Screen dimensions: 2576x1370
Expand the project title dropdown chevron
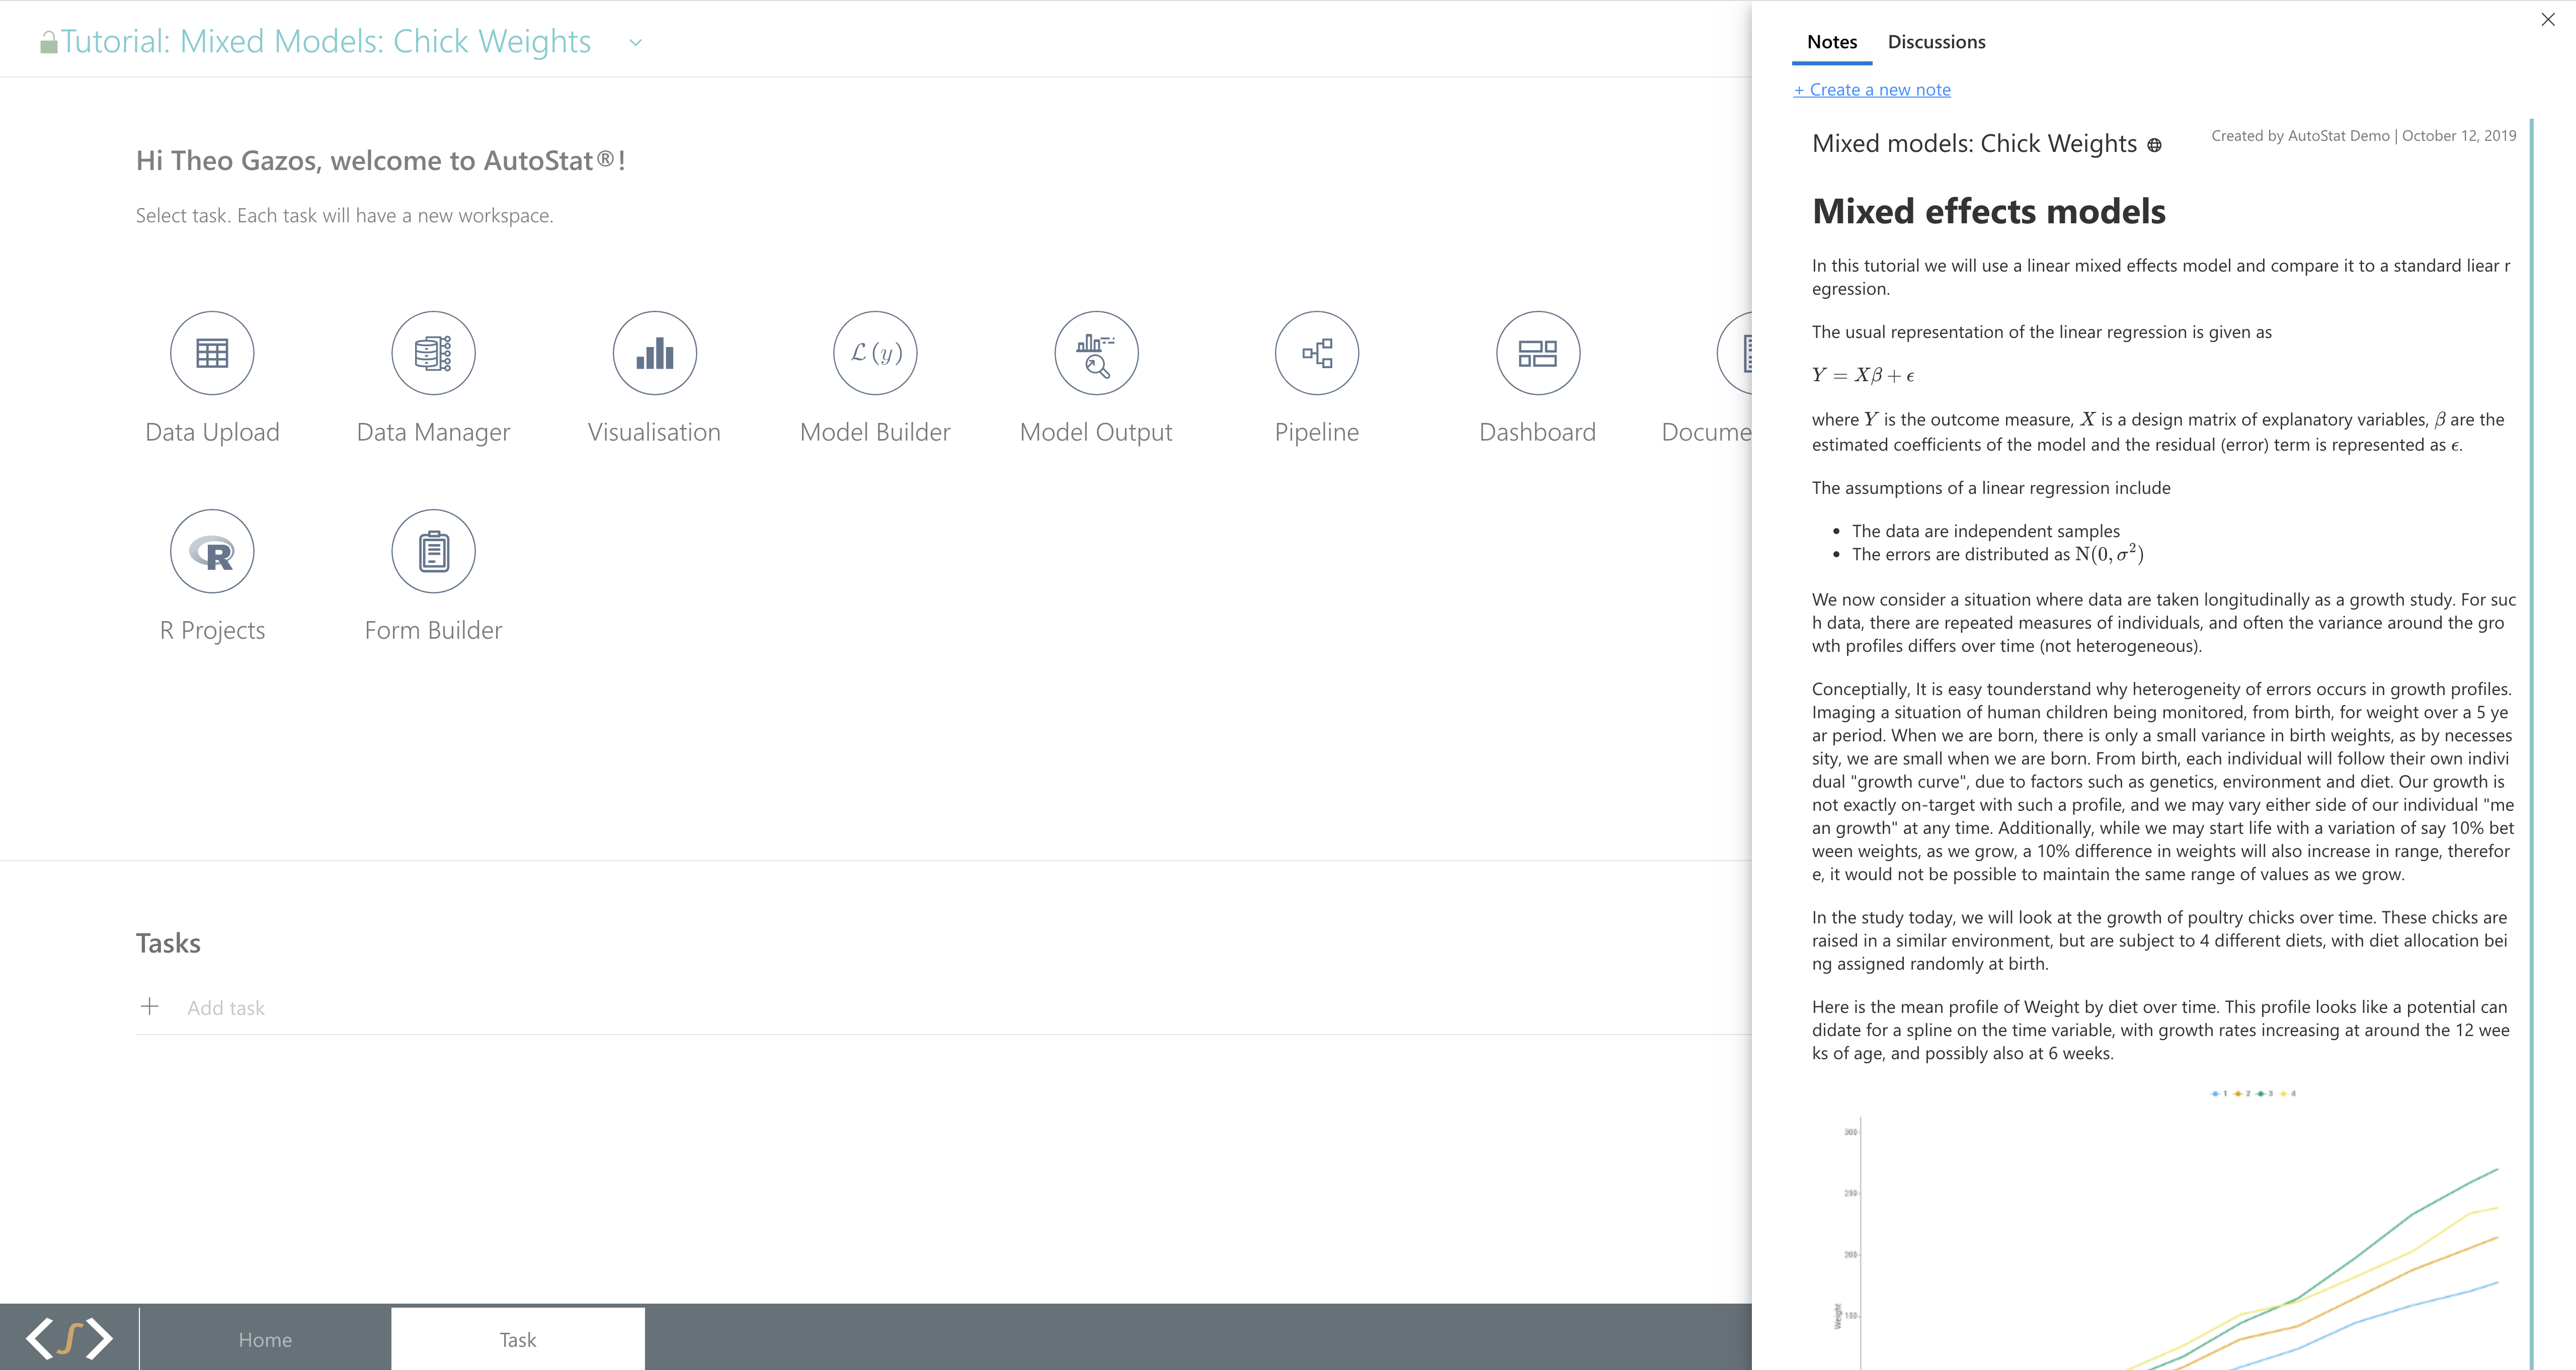click(635, 43)
